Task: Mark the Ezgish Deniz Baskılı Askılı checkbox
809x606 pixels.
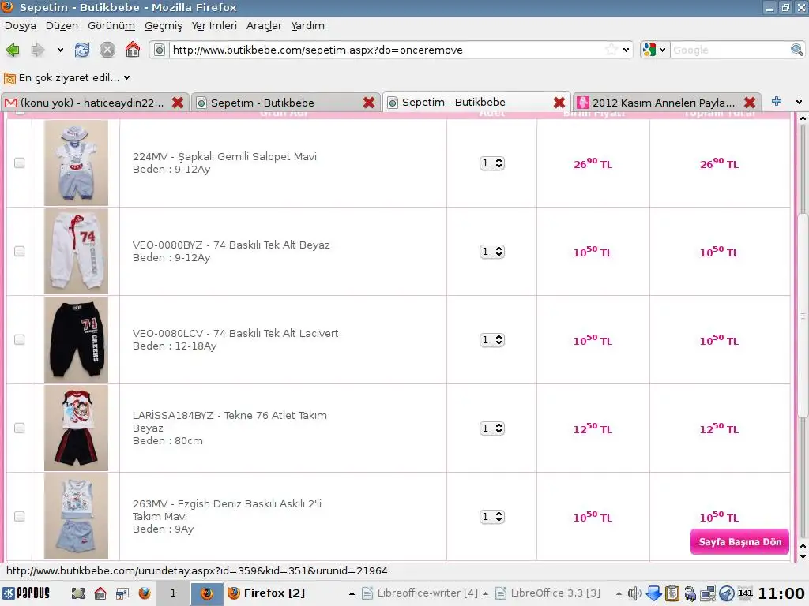Action: point(20,516)
